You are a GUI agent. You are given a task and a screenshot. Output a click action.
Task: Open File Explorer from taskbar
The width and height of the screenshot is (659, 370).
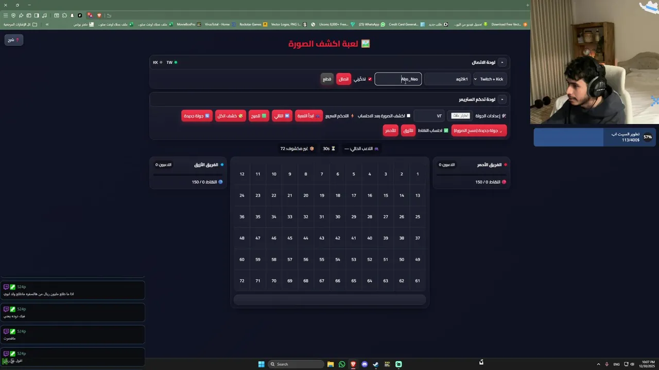331,364
